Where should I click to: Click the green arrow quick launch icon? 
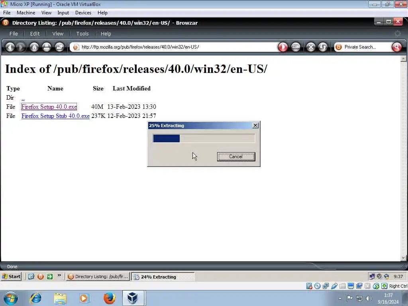tap(50, 277)
